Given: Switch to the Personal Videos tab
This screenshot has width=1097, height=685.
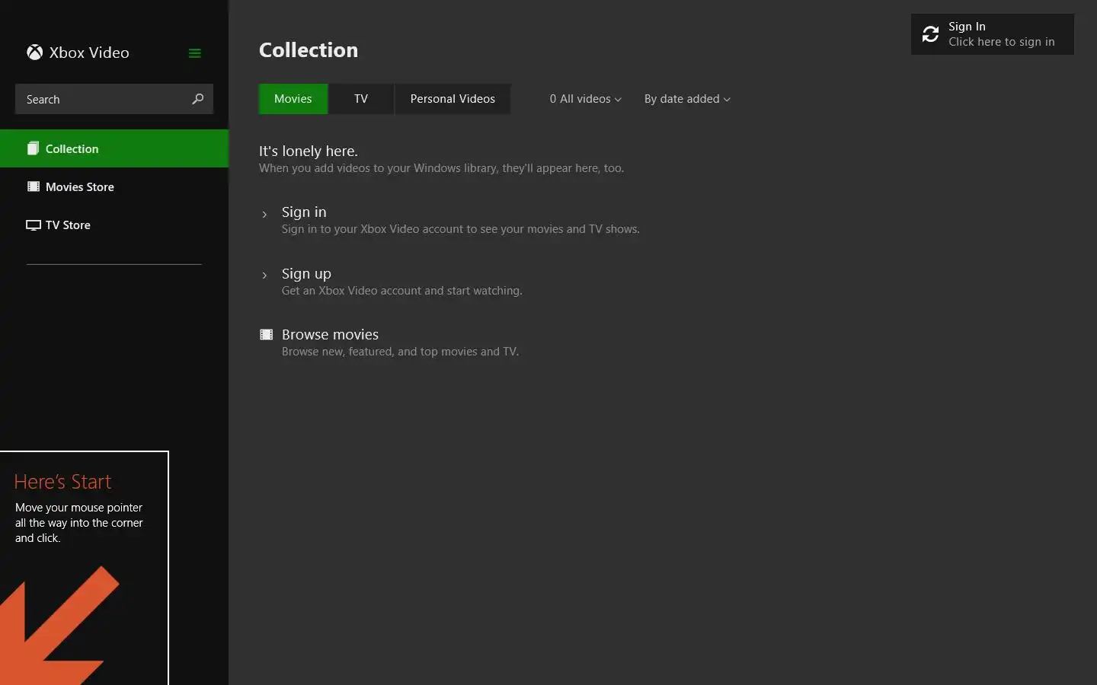Looking at the screenshot, I should [x=453, y=99].
